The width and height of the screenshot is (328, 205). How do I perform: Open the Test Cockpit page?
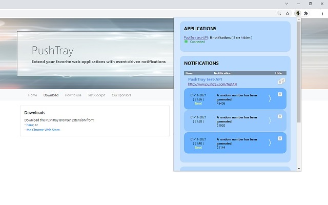point(96,95)
